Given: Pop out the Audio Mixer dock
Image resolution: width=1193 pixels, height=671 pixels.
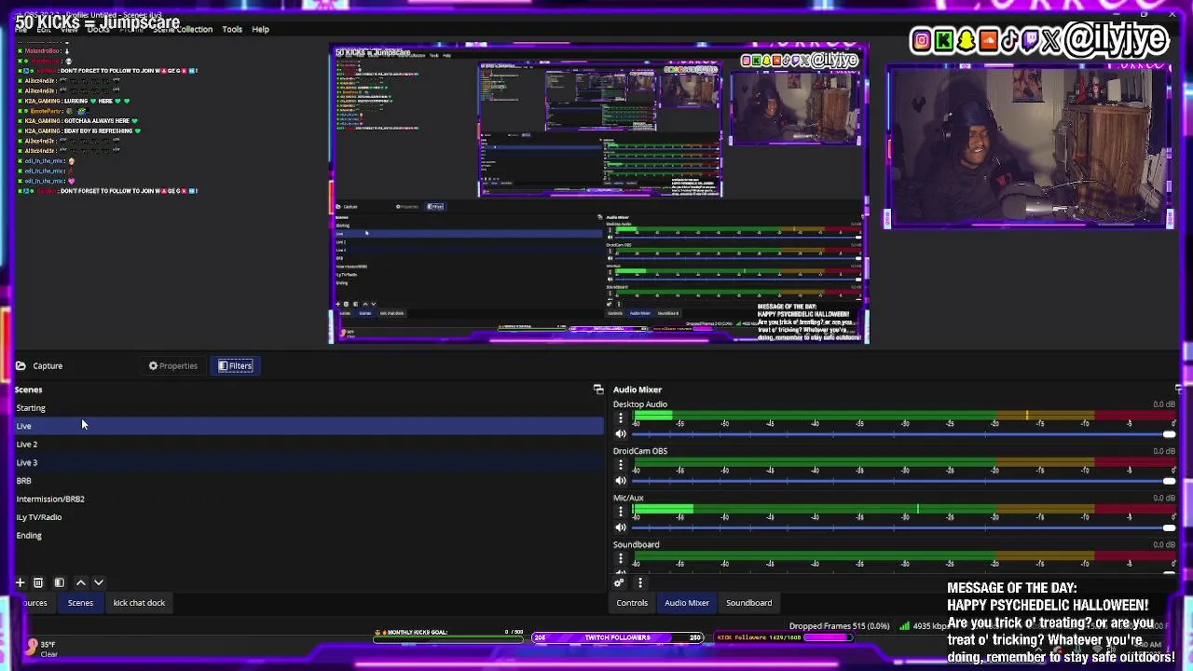Looking at the screenshot, I should pos(1179,390).
